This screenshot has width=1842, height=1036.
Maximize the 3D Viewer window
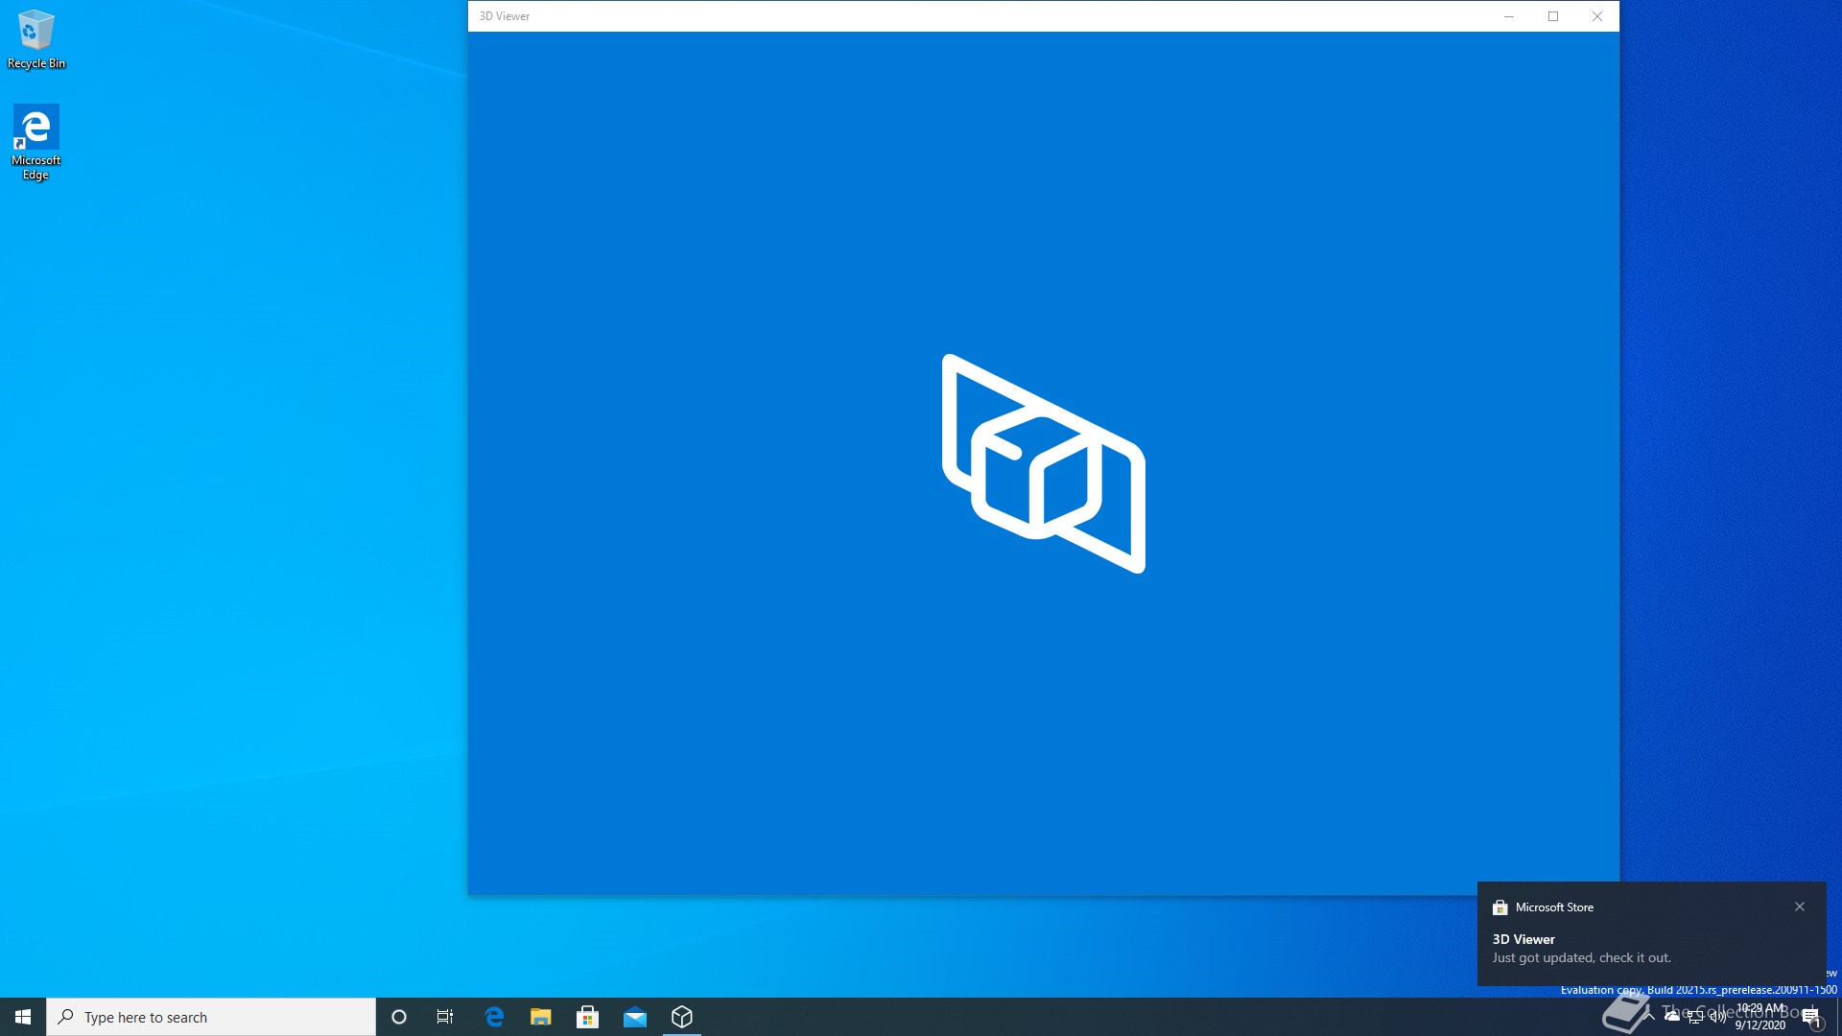(1553, 16)
